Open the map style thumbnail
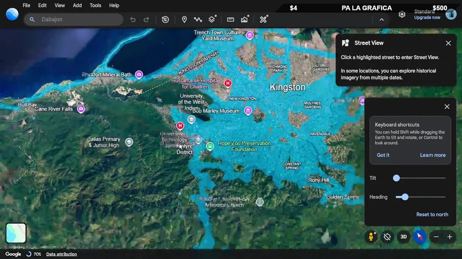 click(x=16, y=233)
